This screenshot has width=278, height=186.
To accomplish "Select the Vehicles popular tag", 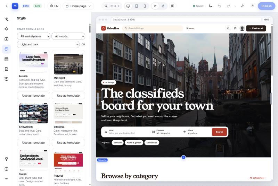I will click(117, 143).
